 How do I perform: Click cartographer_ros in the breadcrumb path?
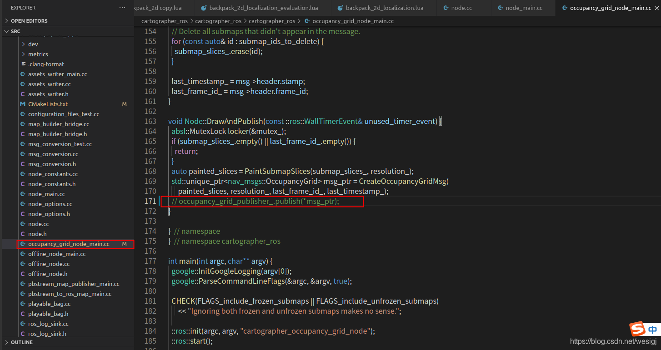click(164, 21)
